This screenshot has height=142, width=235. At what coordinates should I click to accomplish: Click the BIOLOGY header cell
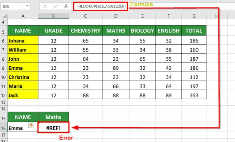click(x=142, y=31)
